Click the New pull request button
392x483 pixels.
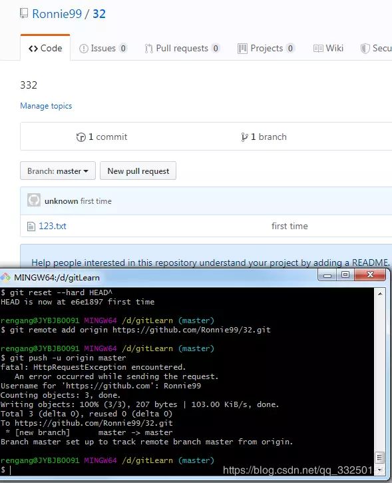pos(138,171)
